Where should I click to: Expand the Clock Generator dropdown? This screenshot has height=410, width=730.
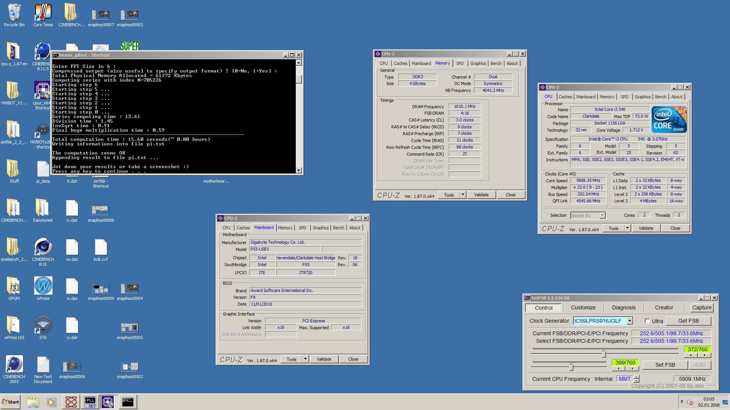pos(630,321)
